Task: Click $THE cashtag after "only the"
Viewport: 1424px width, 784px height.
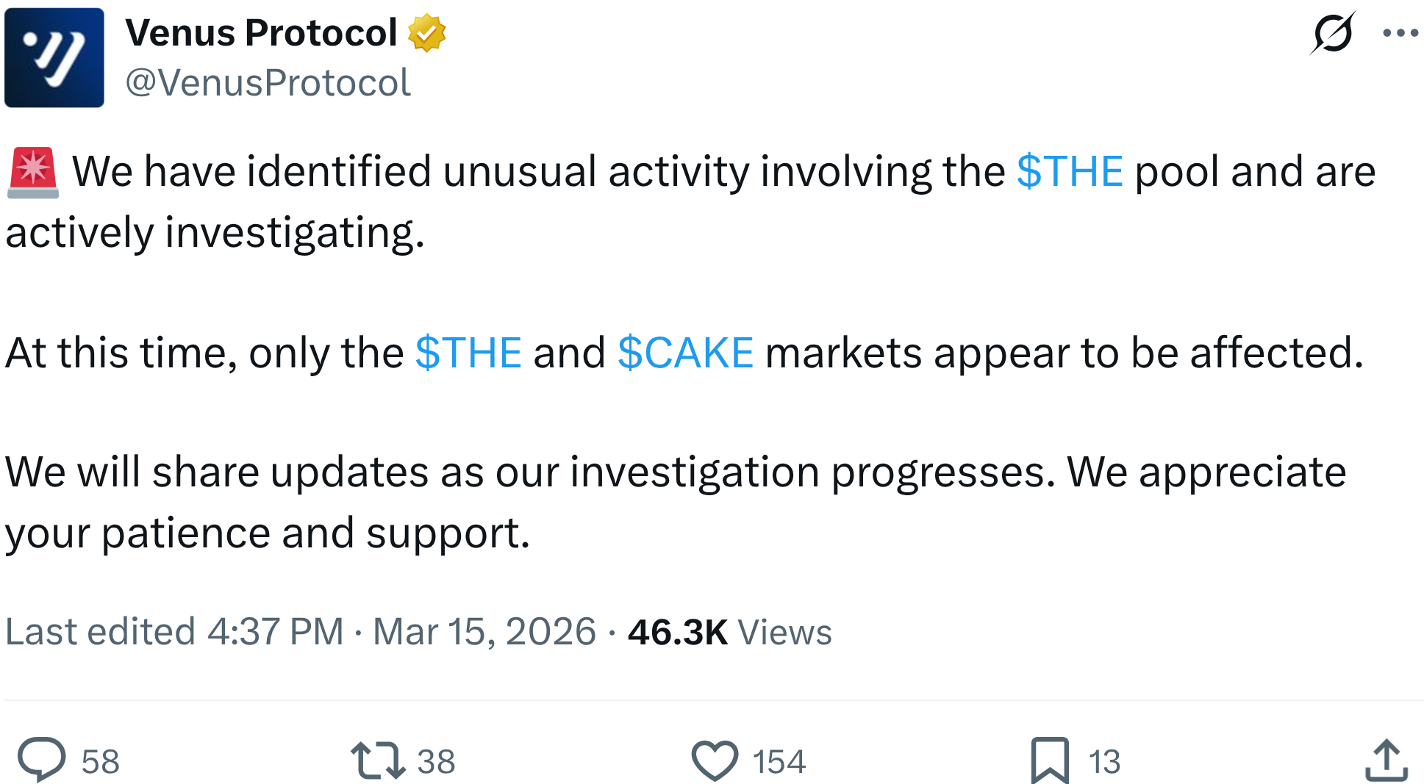Action: pyautogui.click(x=468, y=353)
